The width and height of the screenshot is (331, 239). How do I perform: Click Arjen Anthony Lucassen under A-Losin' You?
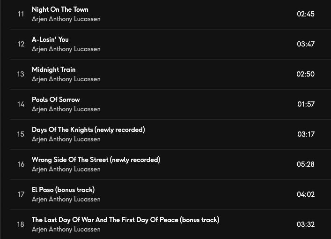(x=66, y=49)
